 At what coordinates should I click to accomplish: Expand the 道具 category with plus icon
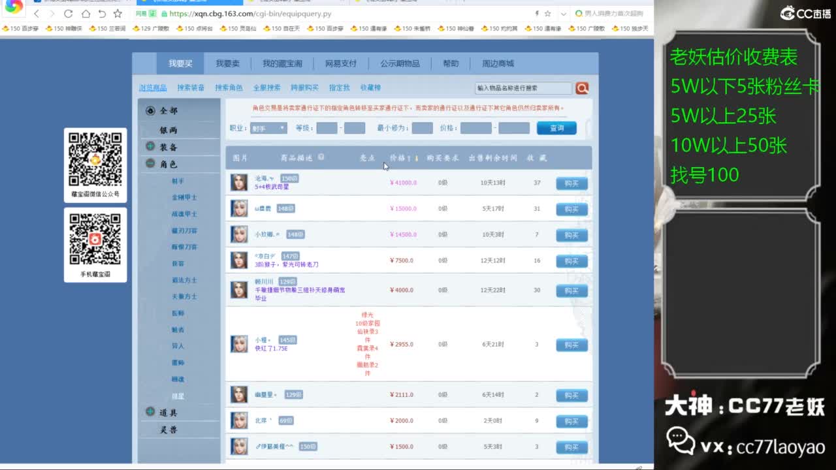[x=151, y=412]
